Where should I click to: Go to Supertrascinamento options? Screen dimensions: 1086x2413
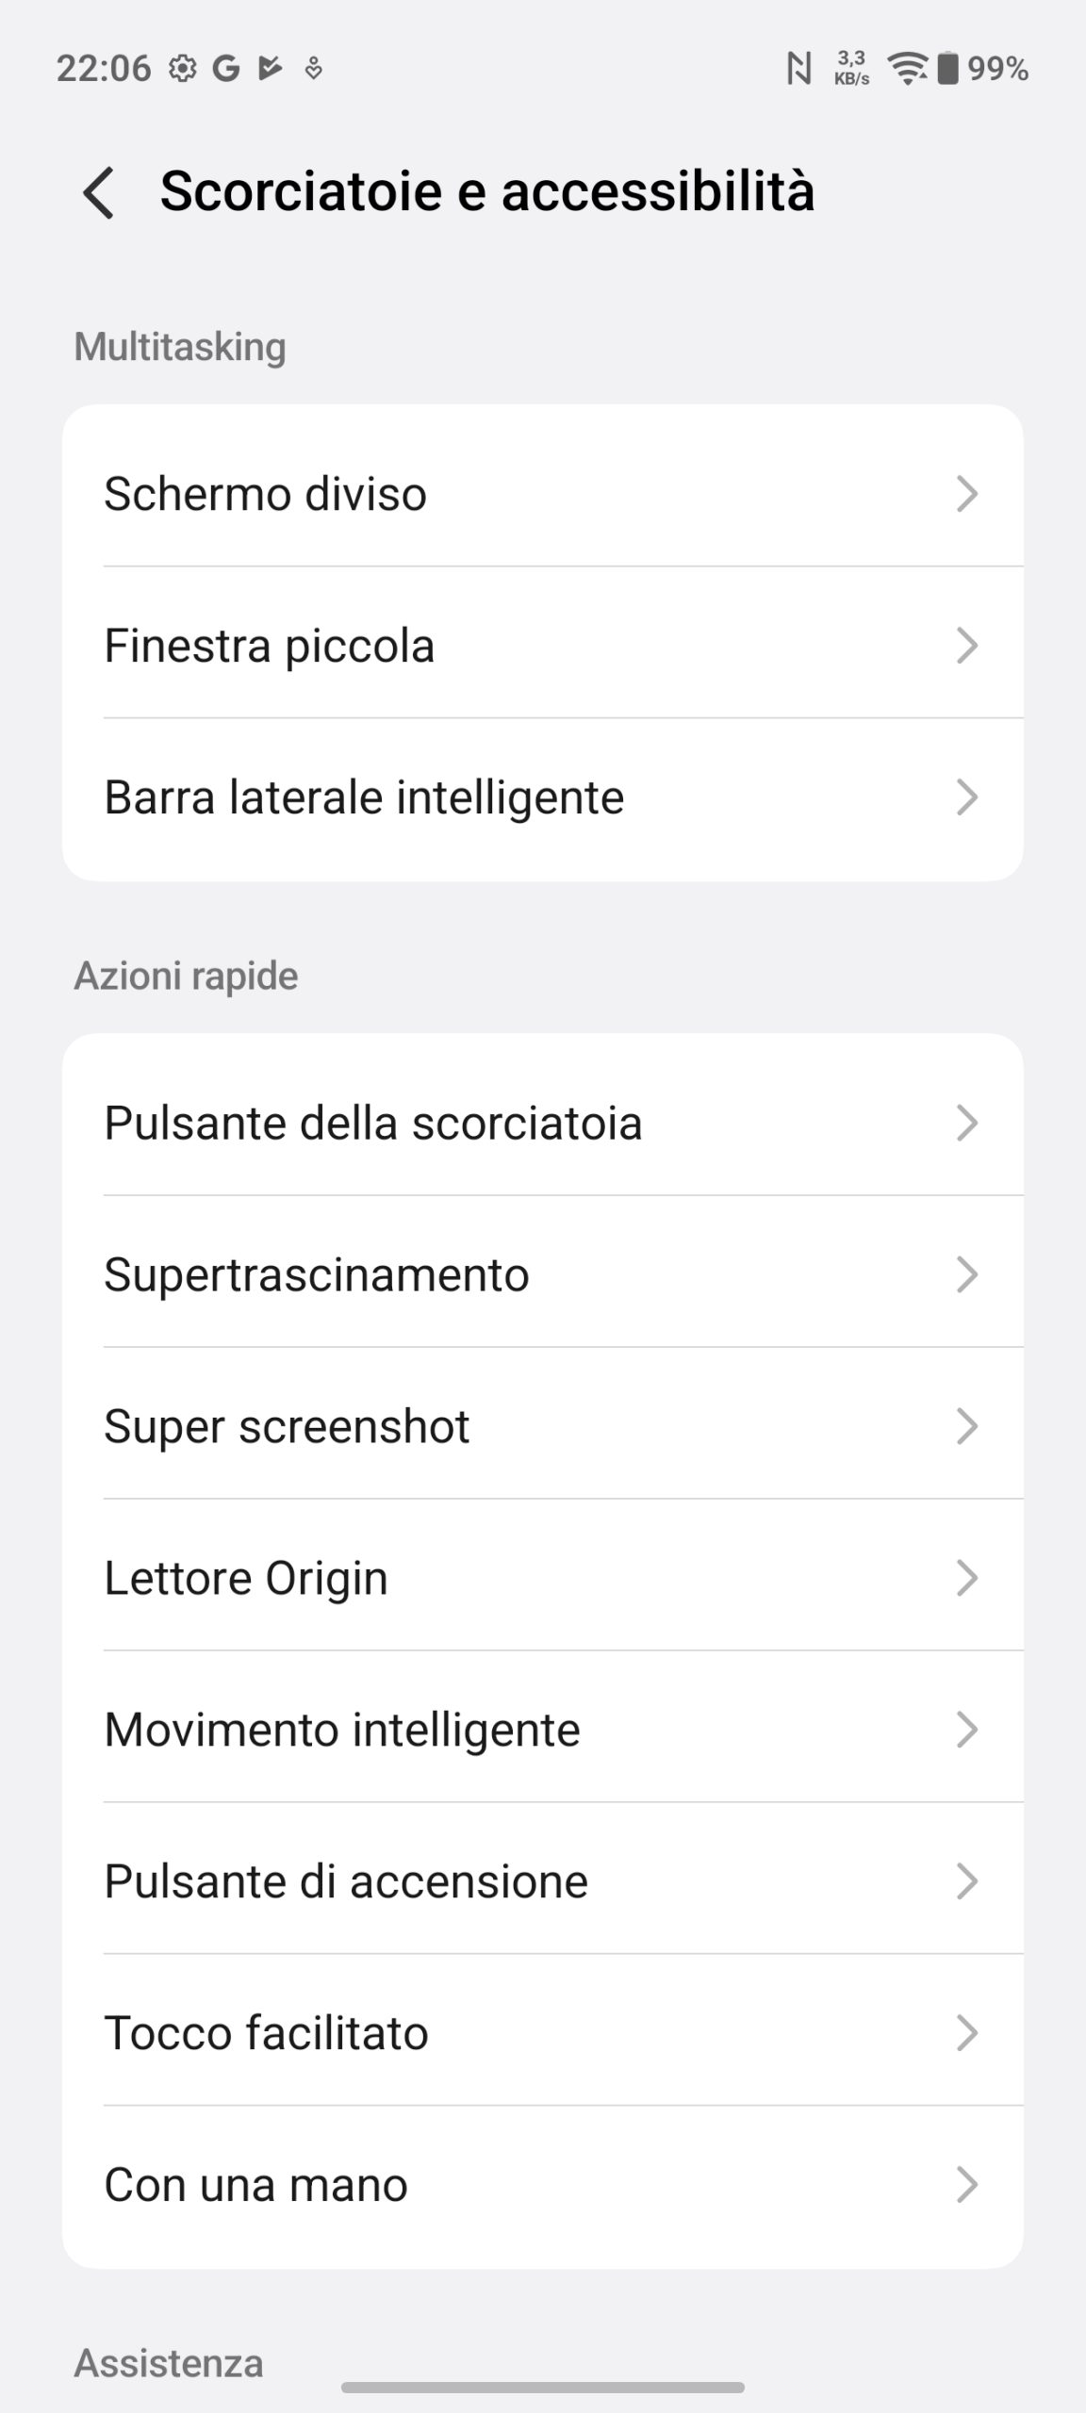point(542,1274)
